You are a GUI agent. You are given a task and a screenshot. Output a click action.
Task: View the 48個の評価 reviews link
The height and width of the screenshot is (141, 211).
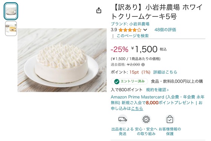click(x=165, y=30)
